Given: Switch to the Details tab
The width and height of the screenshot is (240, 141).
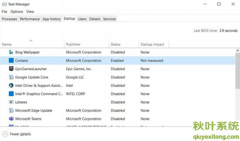Looking at the screenshot, I should coord(95,19).
